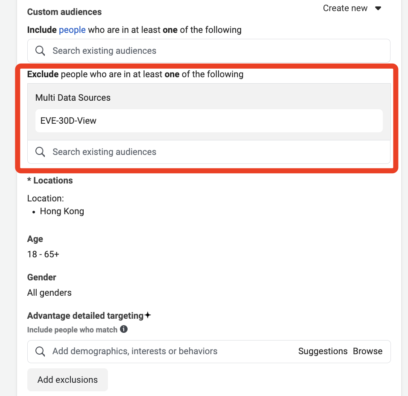This screenshot has width=408, height=396.
Task: Click the 18 - 65+ age range
Action: (43, 254)
